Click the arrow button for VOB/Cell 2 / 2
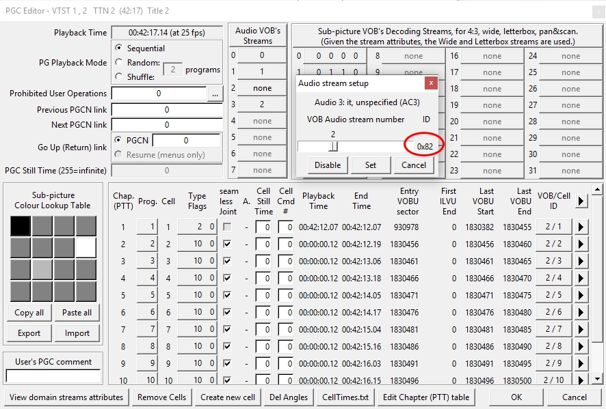This screenshot has height=409, width=606. [x=581, y=244]
